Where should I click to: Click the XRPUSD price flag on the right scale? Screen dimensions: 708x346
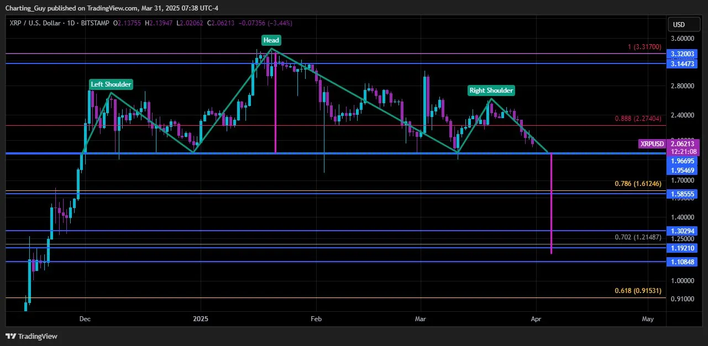point(652,143)
